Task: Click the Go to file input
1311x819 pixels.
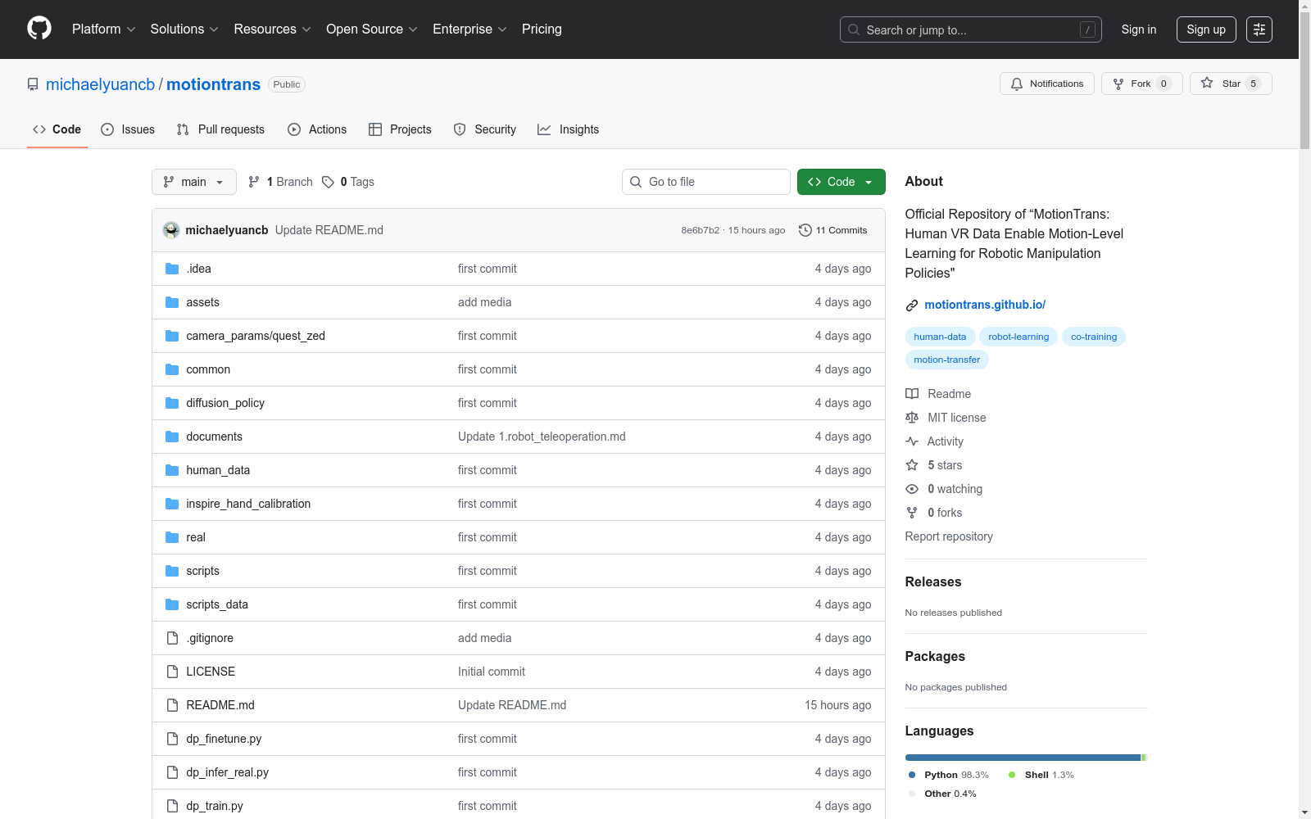Action: [x=706, y=182]
